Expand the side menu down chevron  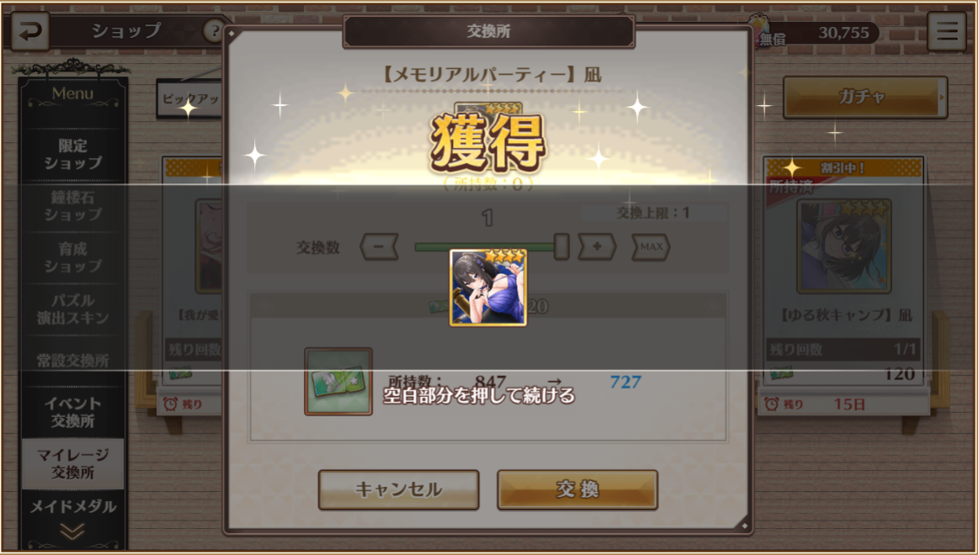click(72, 531)
